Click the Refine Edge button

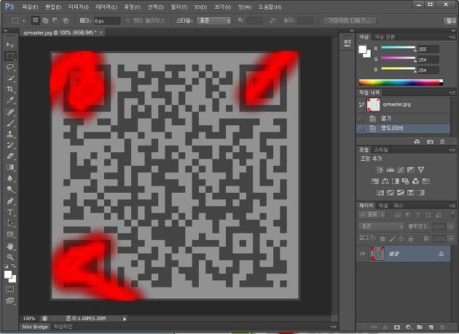tap(349, 20)
